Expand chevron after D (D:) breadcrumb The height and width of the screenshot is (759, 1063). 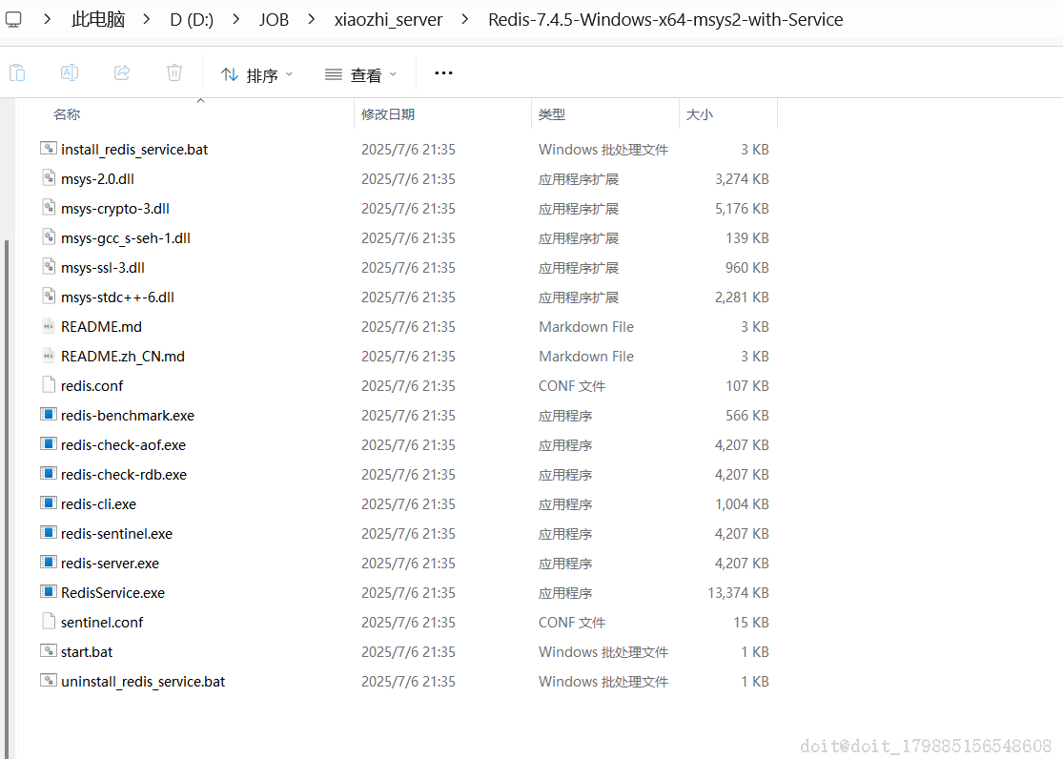pyautogui.click(x=235, y=20)
